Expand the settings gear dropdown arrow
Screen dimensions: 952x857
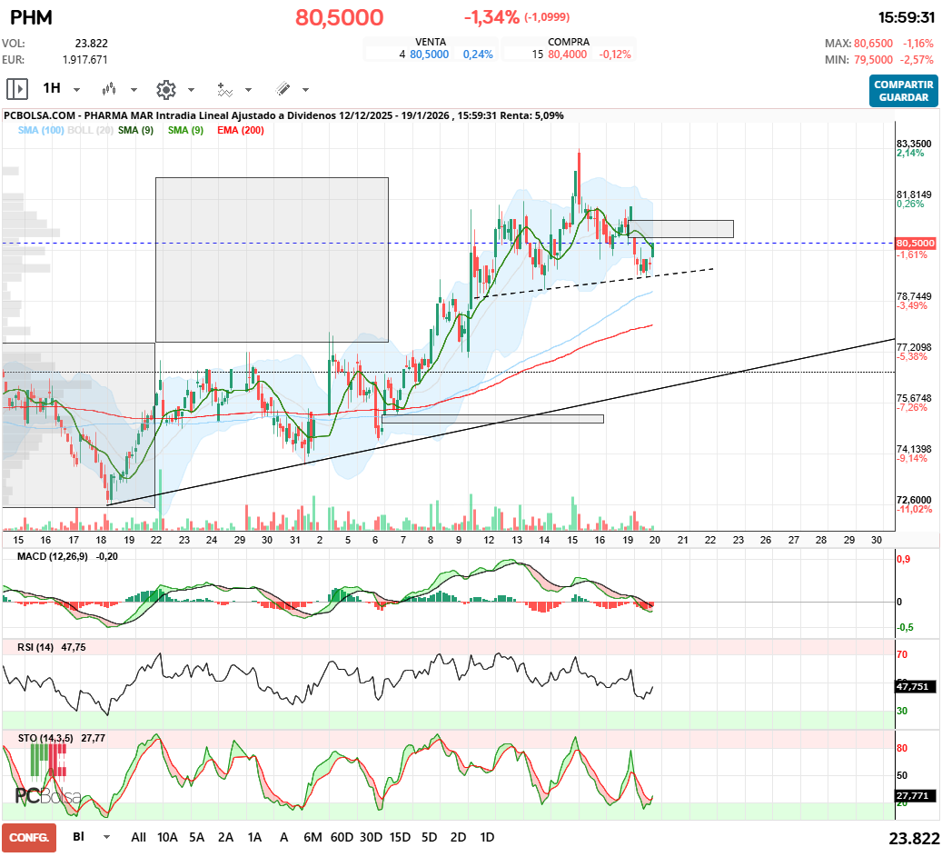click(191, 90)
